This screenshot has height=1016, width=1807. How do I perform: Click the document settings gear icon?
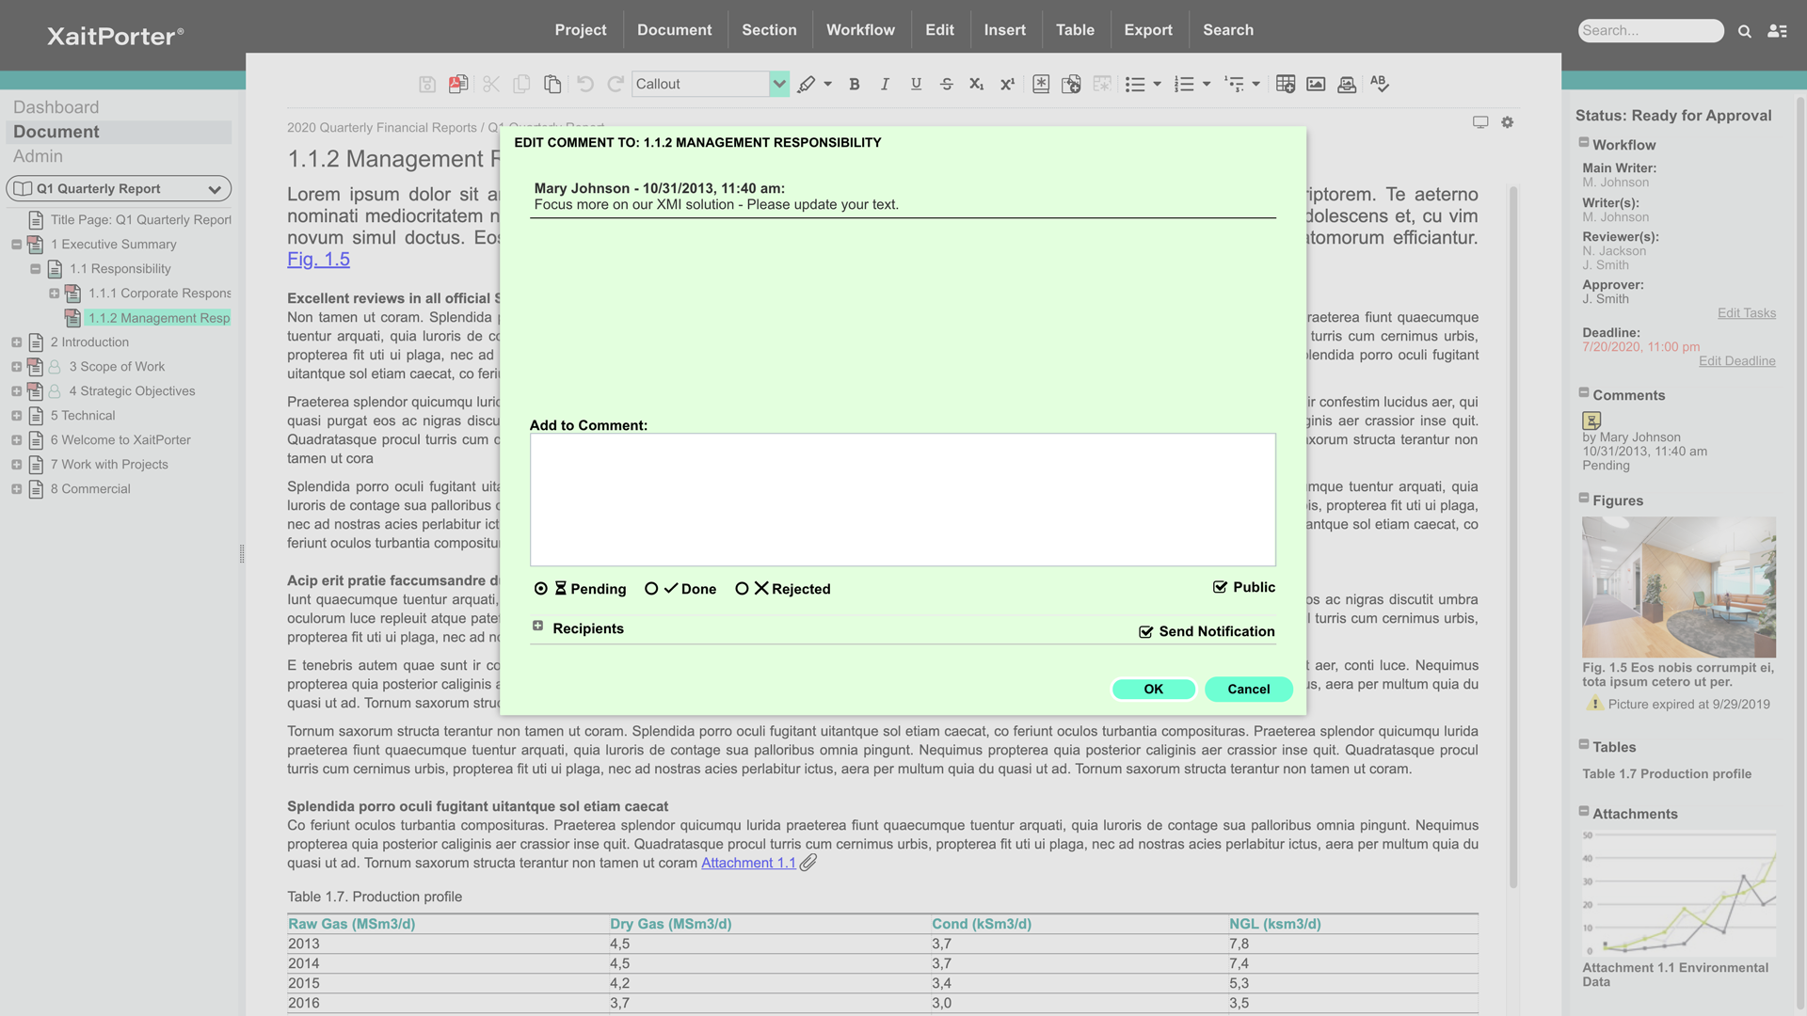coord(1507,122)
